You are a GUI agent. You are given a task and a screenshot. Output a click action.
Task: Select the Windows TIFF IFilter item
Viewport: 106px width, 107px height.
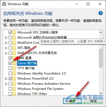pos(32,94)
